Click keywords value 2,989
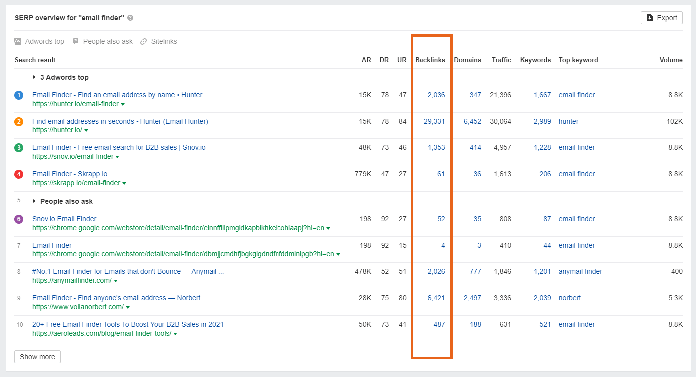The height and width of the screenshot is (377, 696). coord(542,121)
